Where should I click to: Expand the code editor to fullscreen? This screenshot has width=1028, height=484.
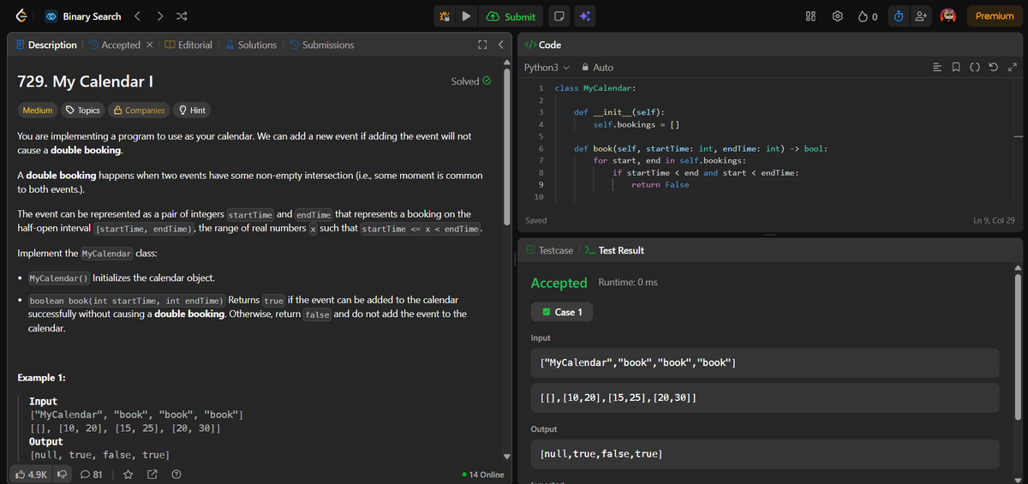click(1013, 67)
